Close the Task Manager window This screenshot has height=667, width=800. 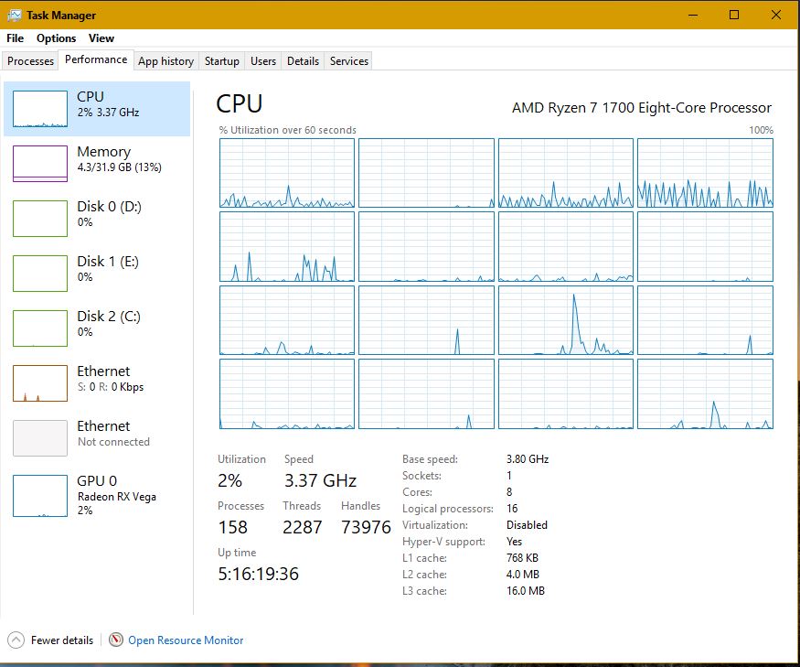click(x=776, y=15)
